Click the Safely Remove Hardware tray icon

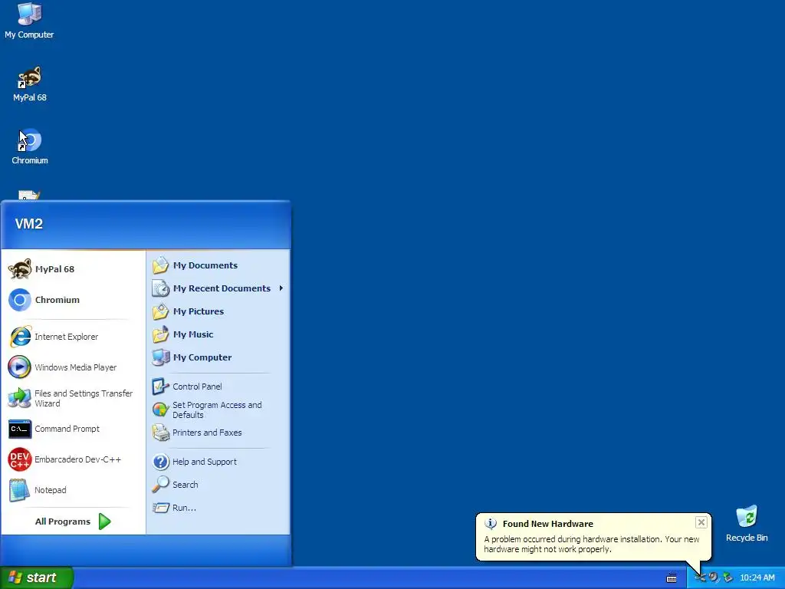click(728, 577)
